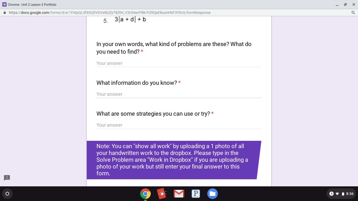The image size is (358, 201).
Task: Click the window title 'Chrome - Unit 2 Lesson 5 Portfolio'
Action: tap(32, 5)
